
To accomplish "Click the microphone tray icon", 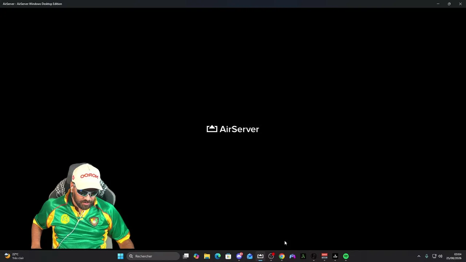I will click(x=427, y=256).
